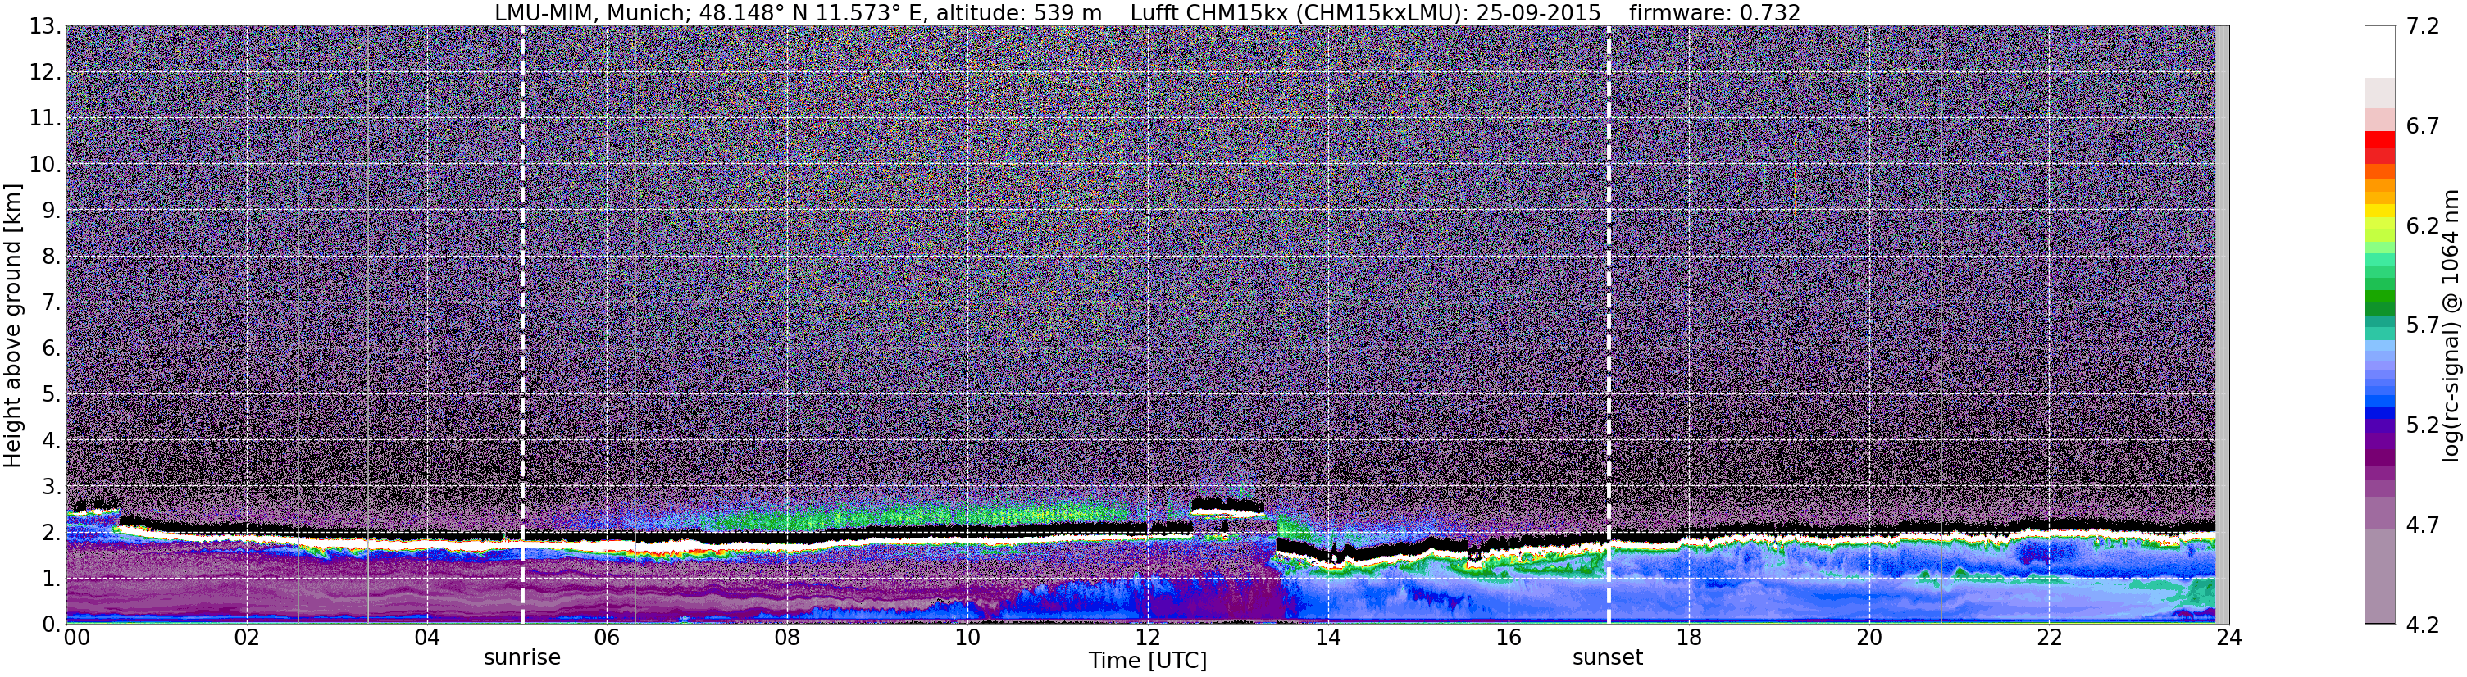The image size is (2467, 677).
Task: Click the elevated cloud patch near 13 UTC
Action: click(x=1227, y=507)
